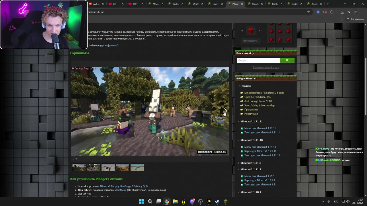Open the Все закладки bookmarks folder

[x=355, y=19]
